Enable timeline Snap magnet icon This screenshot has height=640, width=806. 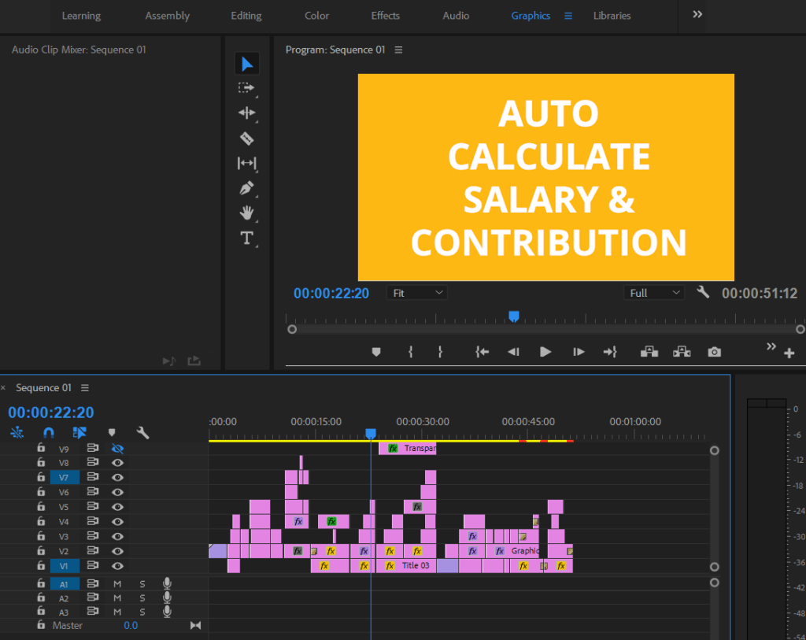(49, 432)
